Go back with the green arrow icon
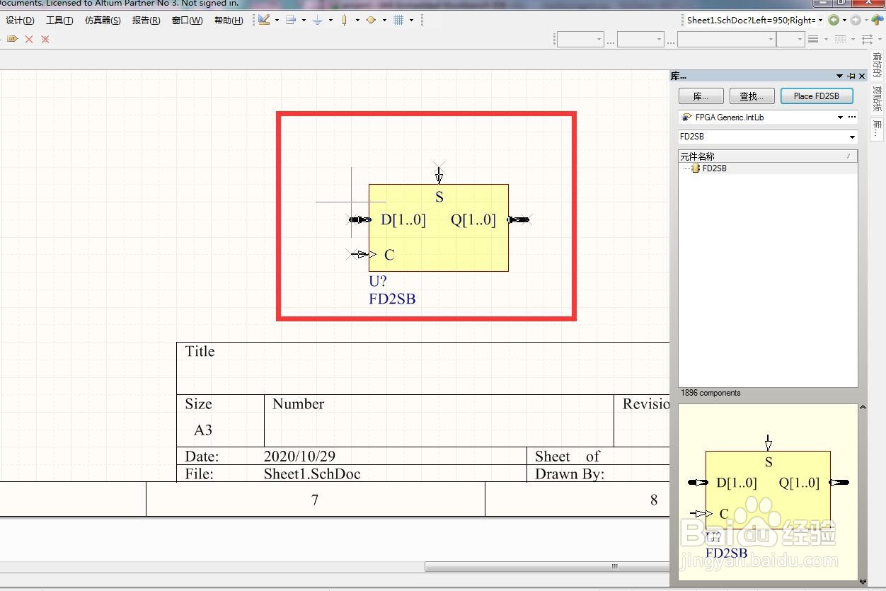 pyautogui.click(x=834, y=20)
